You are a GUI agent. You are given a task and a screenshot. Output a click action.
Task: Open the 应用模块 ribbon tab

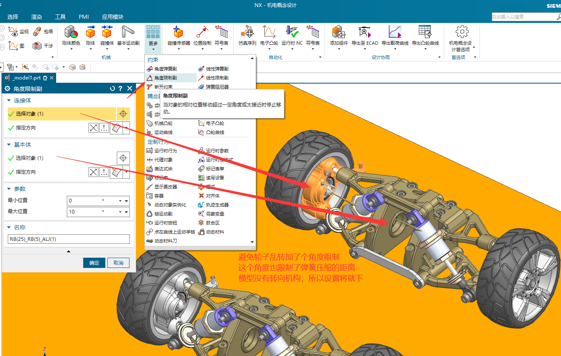click(113, 17)
